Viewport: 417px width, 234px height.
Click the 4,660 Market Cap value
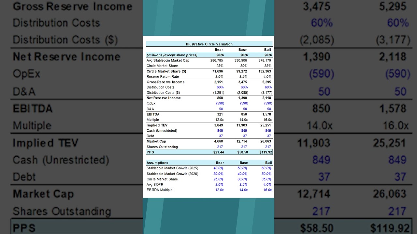click(x=219, y=141)
